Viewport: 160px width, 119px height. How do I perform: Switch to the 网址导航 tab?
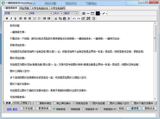coord(24,8)
